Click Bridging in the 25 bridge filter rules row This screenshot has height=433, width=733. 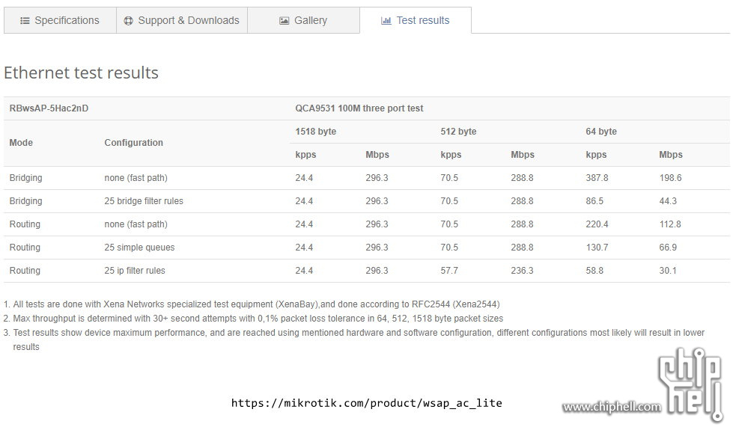[25, 201]
